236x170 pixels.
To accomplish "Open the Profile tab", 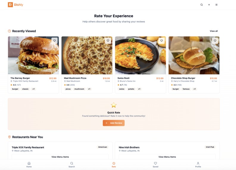I will (198, 165).
